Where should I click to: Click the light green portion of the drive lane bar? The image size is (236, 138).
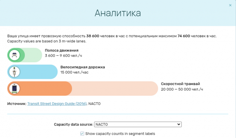33,55
